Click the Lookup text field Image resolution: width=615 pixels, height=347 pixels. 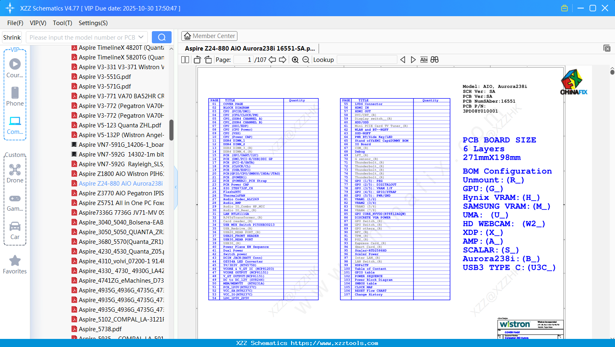click(367, 60)
